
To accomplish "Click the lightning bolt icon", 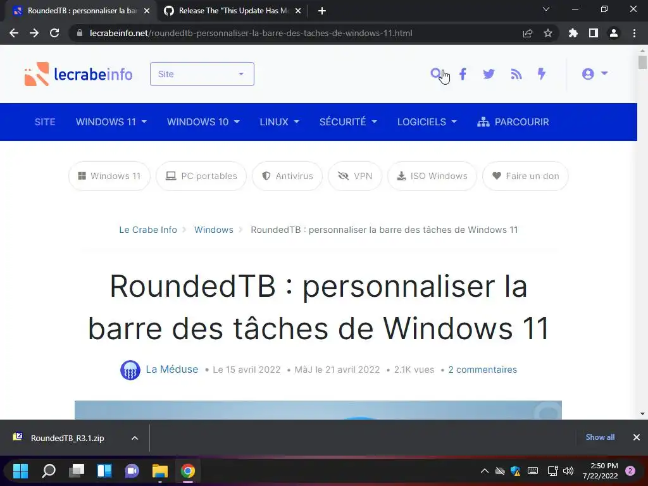I will point(542,74).
